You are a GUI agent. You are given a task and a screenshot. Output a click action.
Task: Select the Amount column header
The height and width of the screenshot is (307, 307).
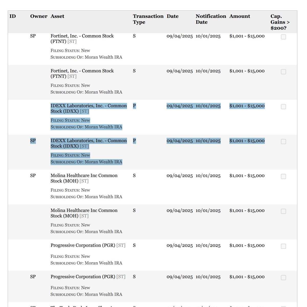pos(240,16)
